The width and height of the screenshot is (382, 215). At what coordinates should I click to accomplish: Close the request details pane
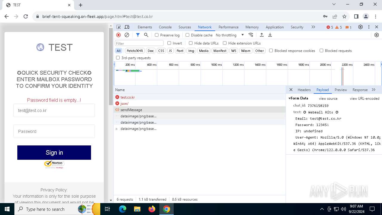[x=291, y=90]
